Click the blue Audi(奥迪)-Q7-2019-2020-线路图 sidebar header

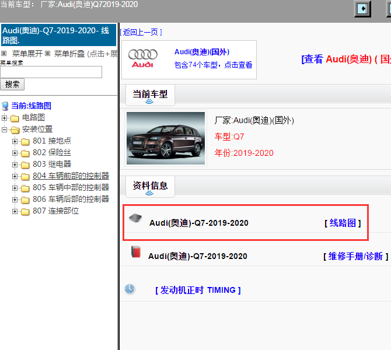(58, 35)
